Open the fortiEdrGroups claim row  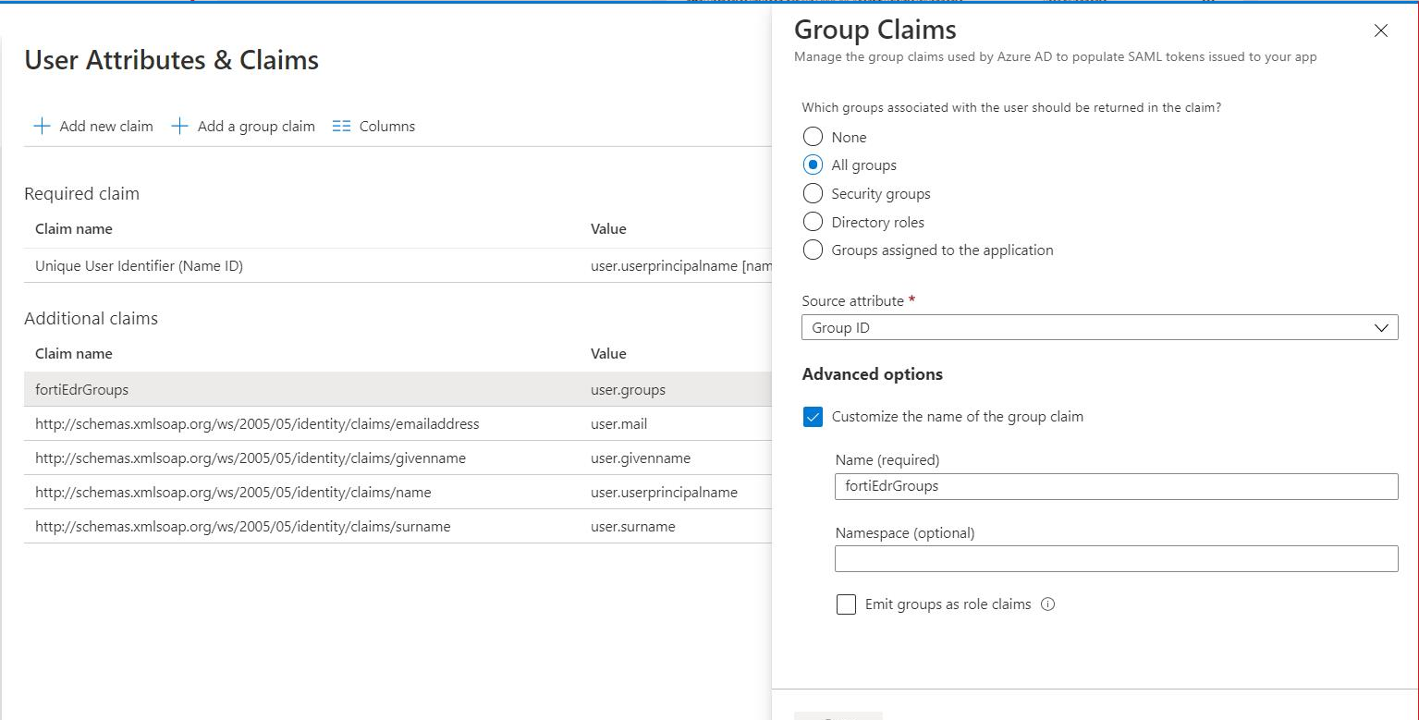point(82,390)
